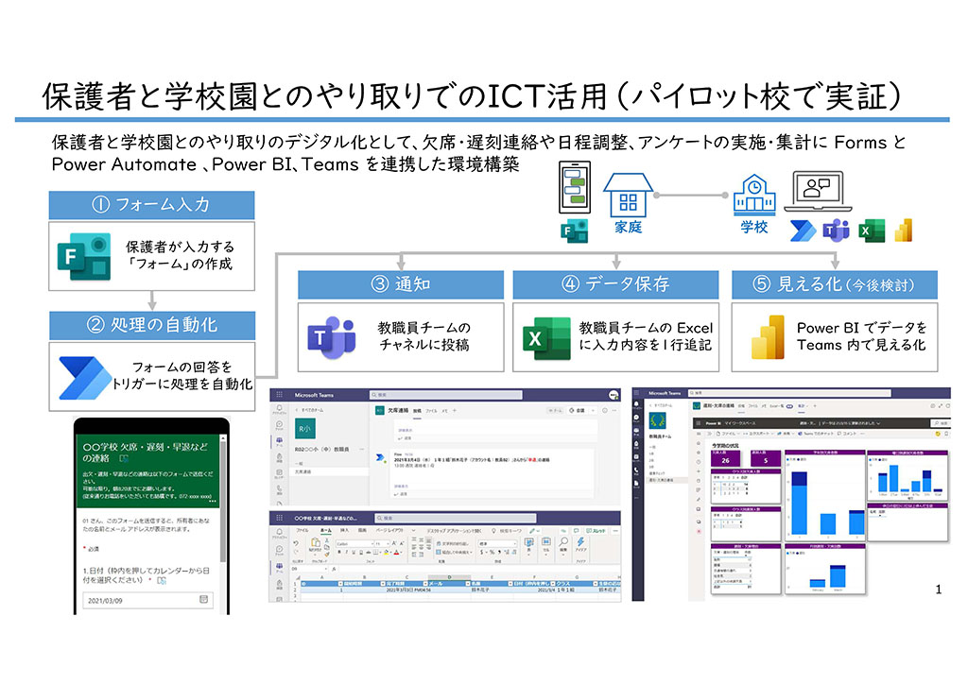
Task: Click Teams でチャット in the Power BI toolbar
Action: [x=816, y=434]
